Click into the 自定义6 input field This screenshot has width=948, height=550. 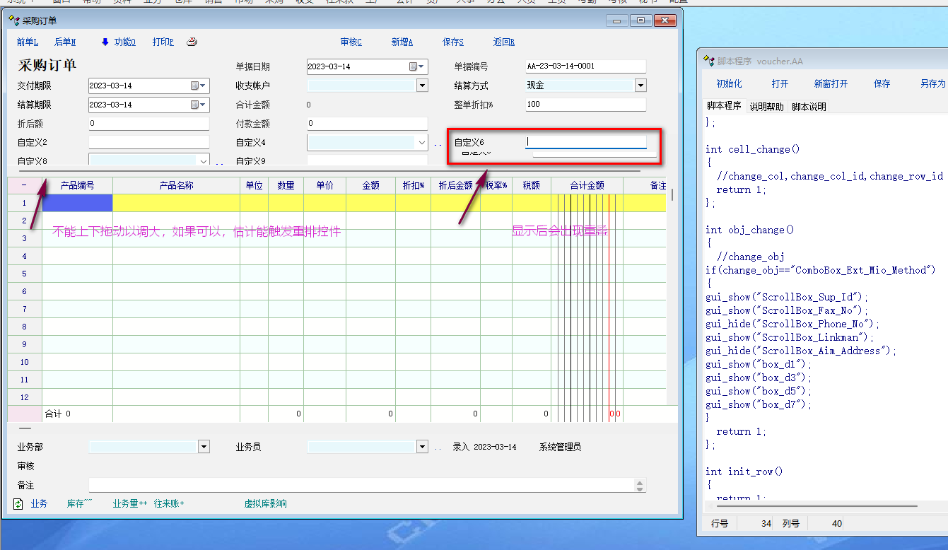point(586,142)
